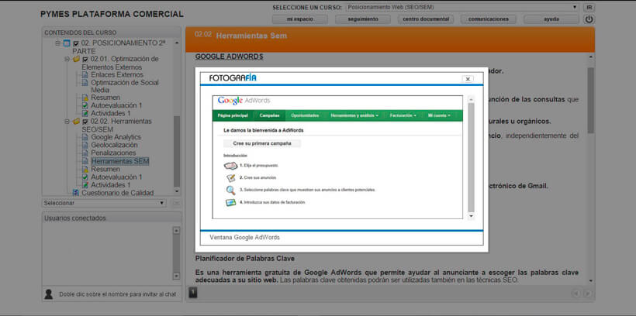Click the down arrow of Usuarios conectados scrollbar
Image resolution: width=636 pixels, height=316 pixels.
pos(176,276)
